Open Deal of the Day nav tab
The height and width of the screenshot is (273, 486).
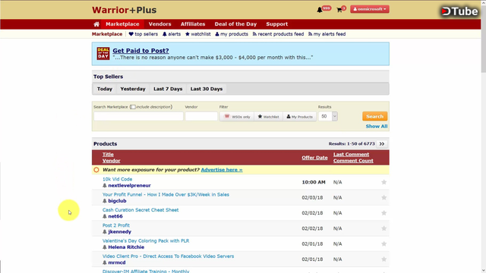pyautogui.click(x=235, y=24)
